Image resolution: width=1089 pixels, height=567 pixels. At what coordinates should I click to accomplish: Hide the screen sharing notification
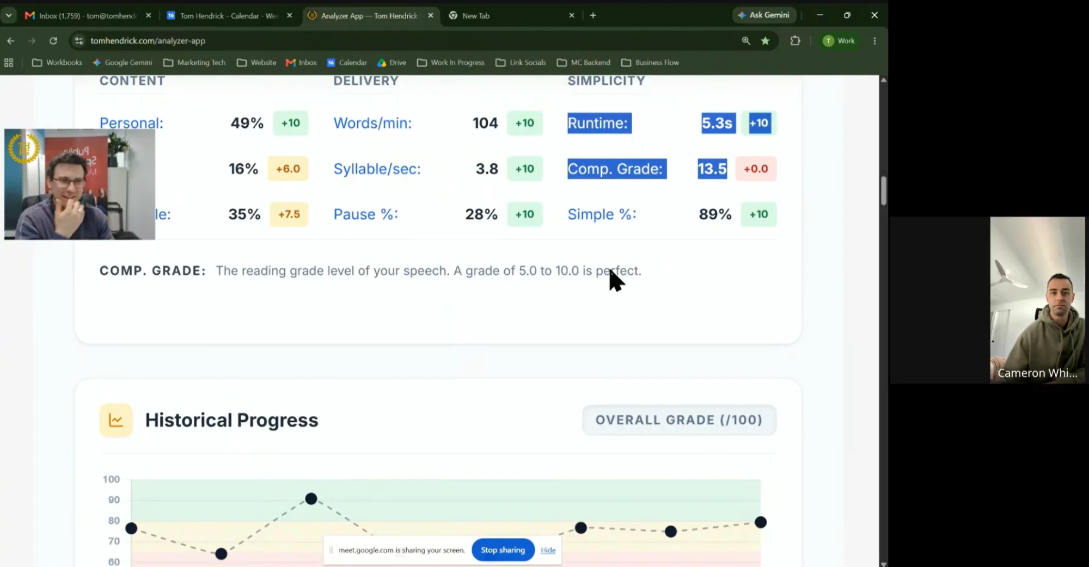pyautogui.click(x=548, y=550)
